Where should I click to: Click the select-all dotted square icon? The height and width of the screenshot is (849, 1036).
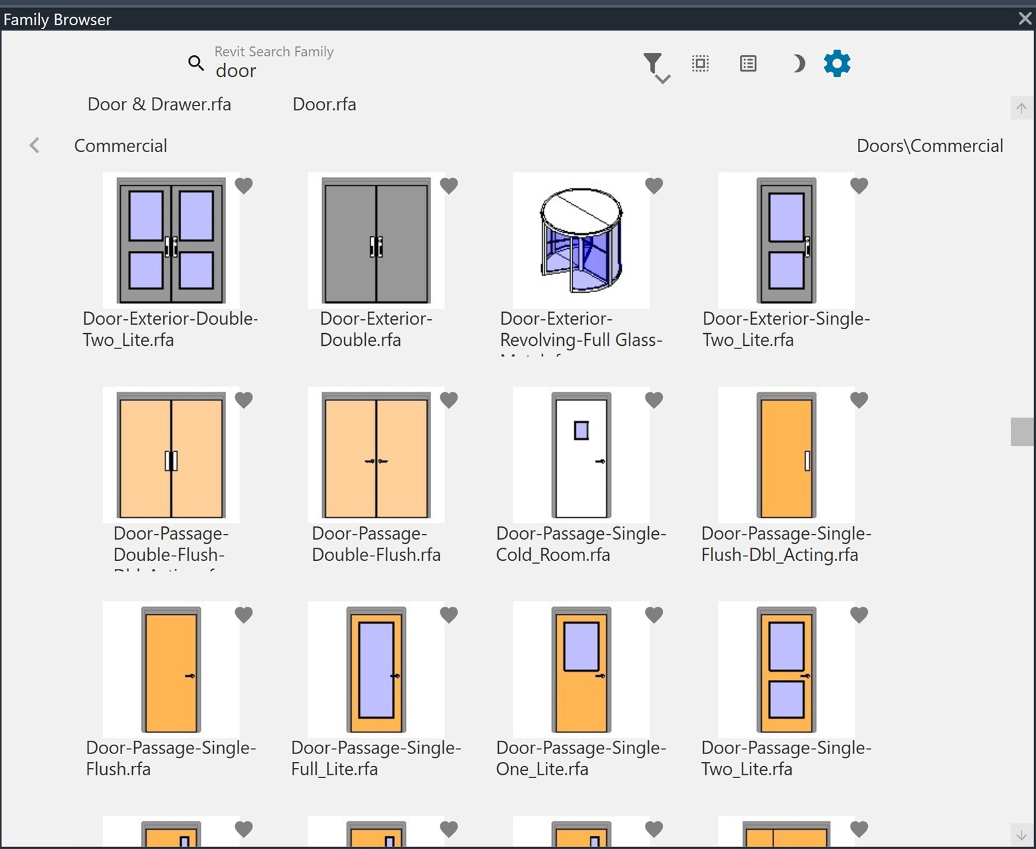pyautogui.click(x=701, y=64)
